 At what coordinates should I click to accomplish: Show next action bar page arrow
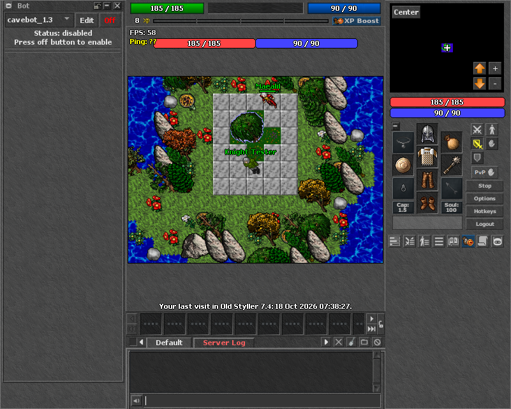[x=371, y=319]
